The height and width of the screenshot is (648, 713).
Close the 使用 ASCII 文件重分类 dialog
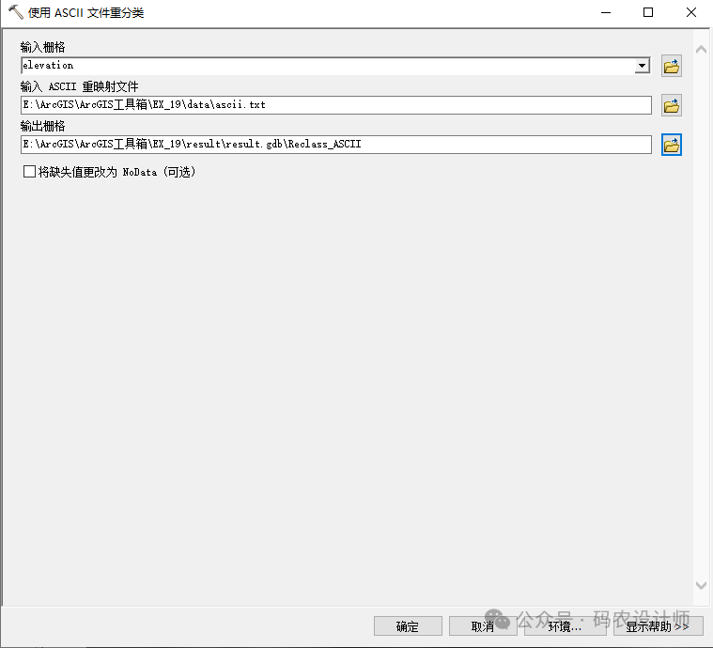690,13
